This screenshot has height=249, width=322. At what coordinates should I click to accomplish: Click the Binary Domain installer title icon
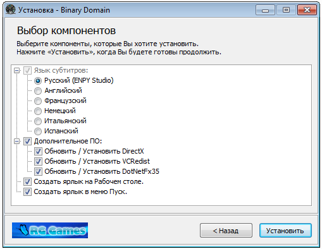click(x=11, y=9)
